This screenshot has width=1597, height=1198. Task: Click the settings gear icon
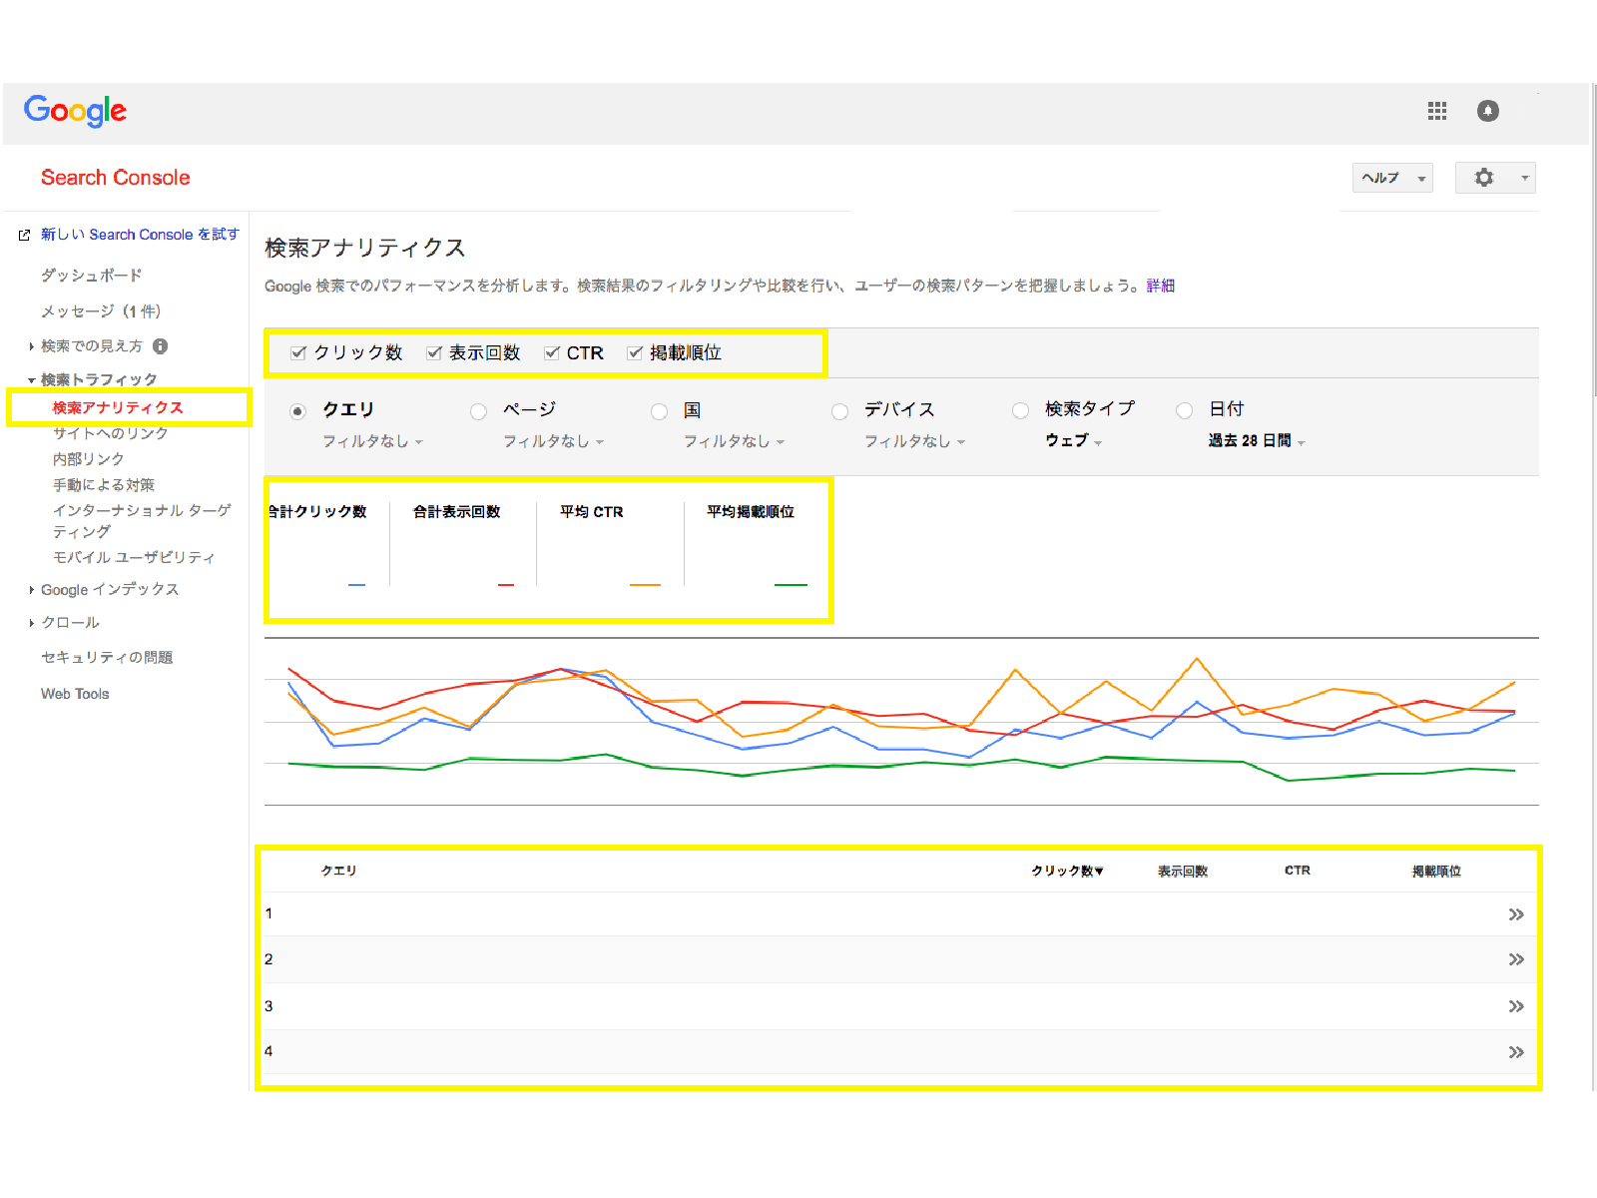pyautogui.click(x=1484, y=178)
